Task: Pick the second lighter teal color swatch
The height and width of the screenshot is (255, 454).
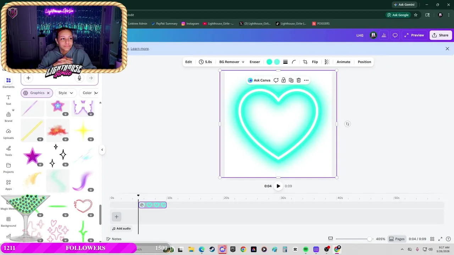Action: pos(277,62)
